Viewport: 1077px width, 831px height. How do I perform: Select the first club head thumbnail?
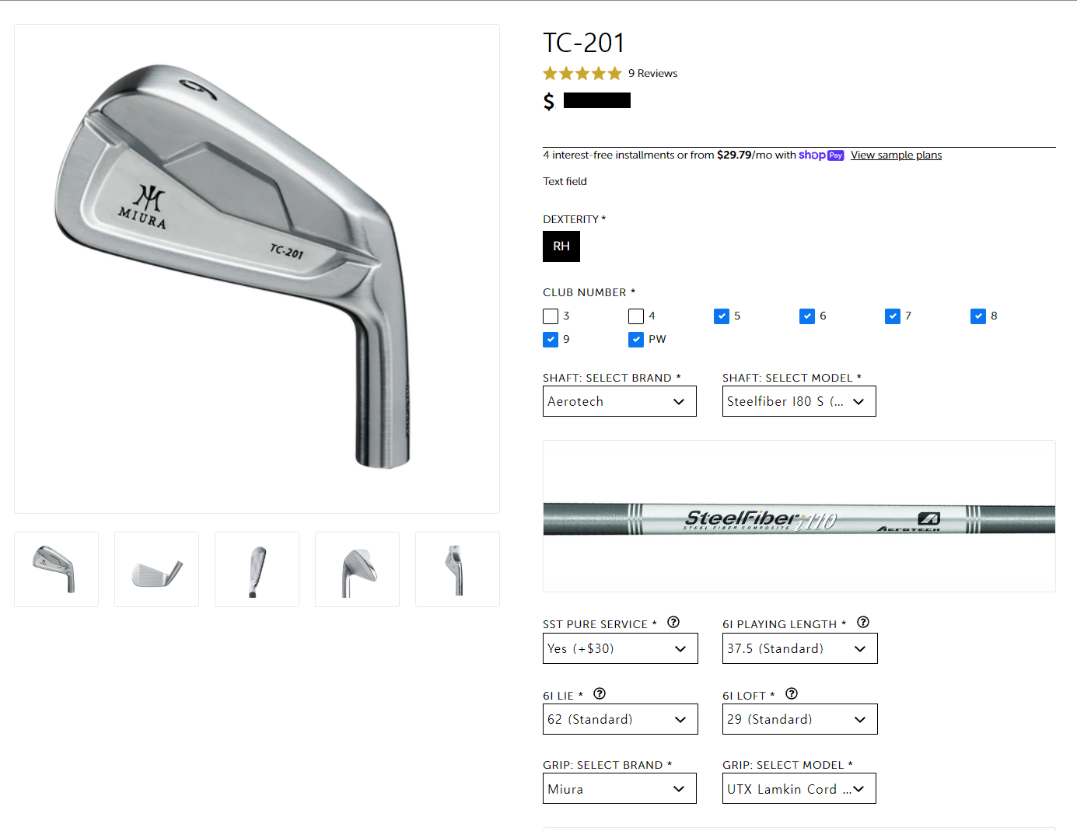pos(56,569)
